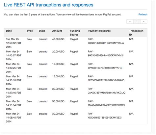Select the Tue Mar 25 12:53:52 transaction row
156x135 pixels.
(x=76, y=43)
